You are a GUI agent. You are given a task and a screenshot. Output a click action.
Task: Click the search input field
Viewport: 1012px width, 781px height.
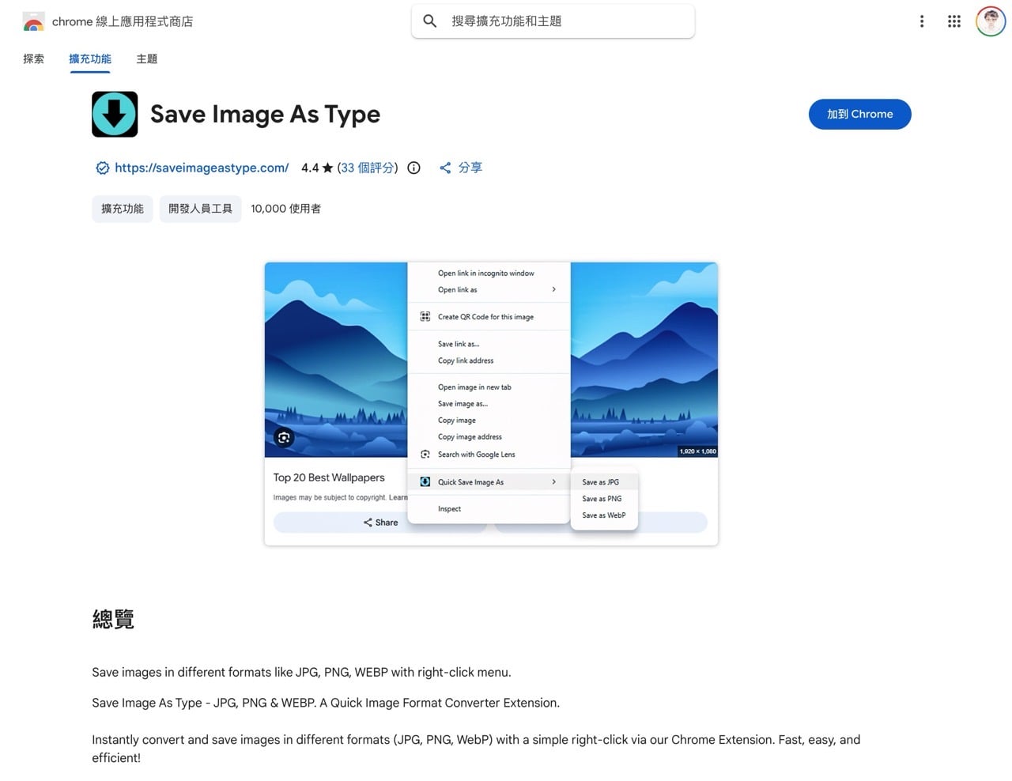point(553,21)
